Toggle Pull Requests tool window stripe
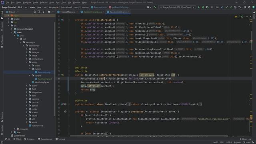The height and width of the screenshot is (144, 256). (x=2, y=41)
